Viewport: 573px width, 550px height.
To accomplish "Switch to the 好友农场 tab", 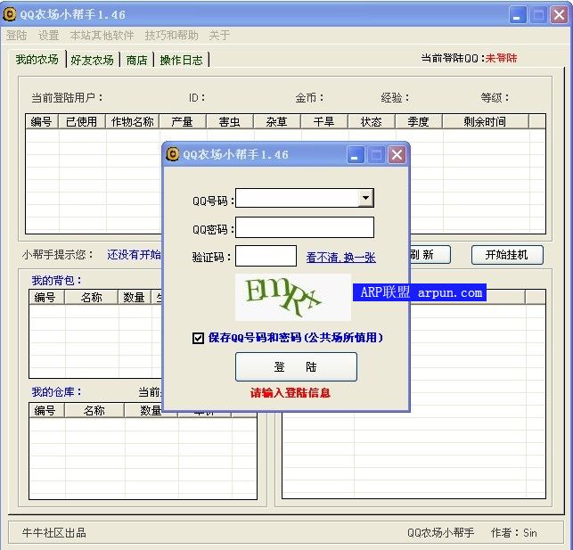I will point(92,60).
